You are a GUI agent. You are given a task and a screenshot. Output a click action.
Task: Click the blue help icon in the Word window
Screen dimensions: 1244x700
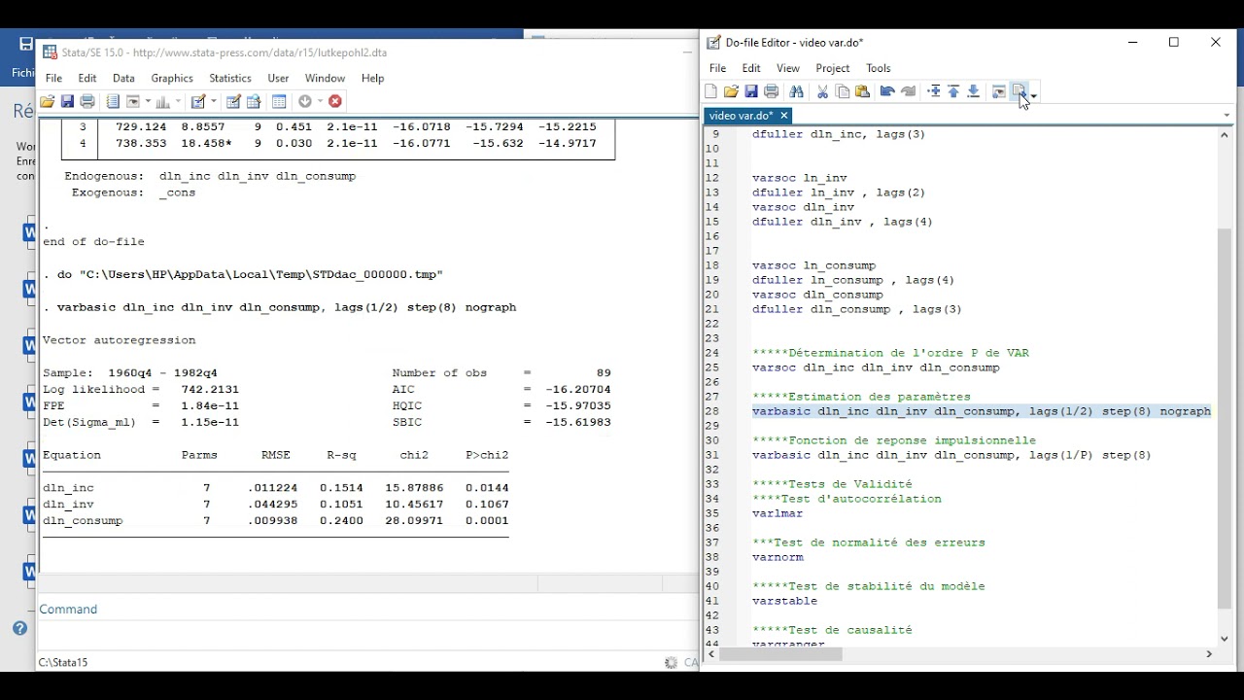(19, 629)
